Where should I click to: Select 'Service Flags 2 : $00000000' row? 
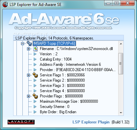pyautogui.click(x=62, y=80)
